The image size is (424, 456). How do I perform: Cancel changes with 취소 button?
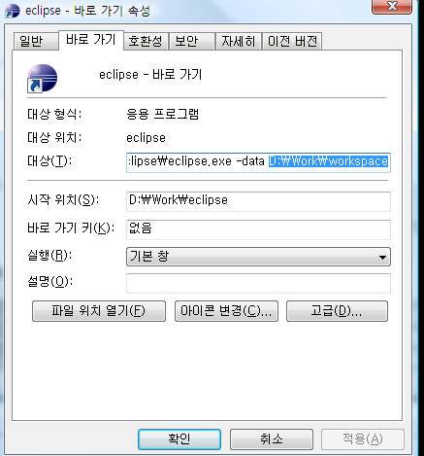272,439
